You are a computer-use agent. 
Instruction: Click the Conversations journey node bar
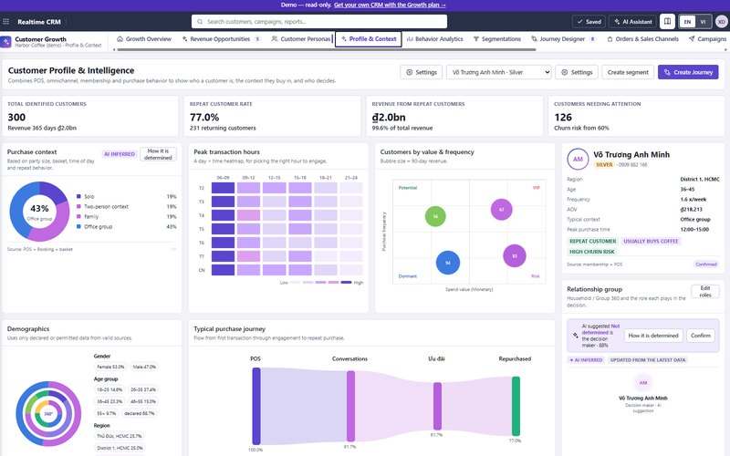tap(350, 406)
